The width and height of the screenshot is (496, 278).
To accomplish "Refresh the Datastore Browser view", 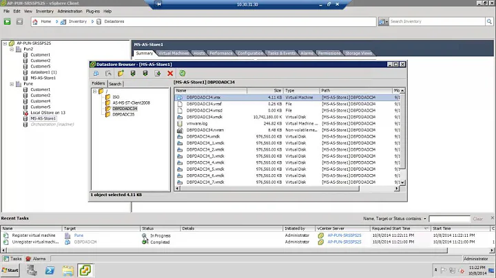I will click(182, 74).
